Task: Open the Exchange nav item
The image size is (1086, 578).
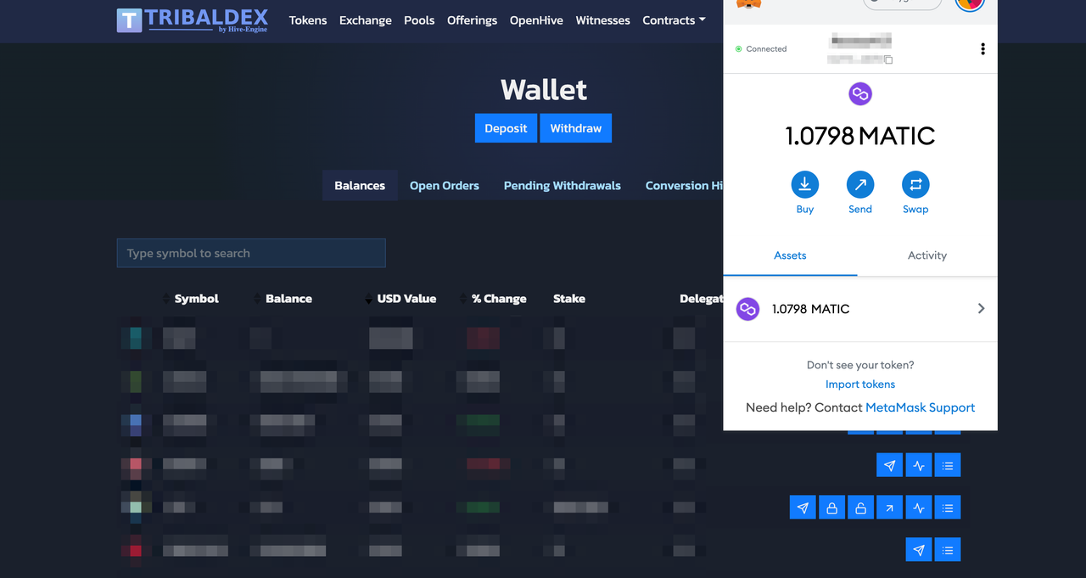Action: coord(366,20)
